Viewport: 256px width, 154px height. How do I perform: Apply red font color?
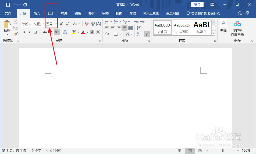(83, 32)
